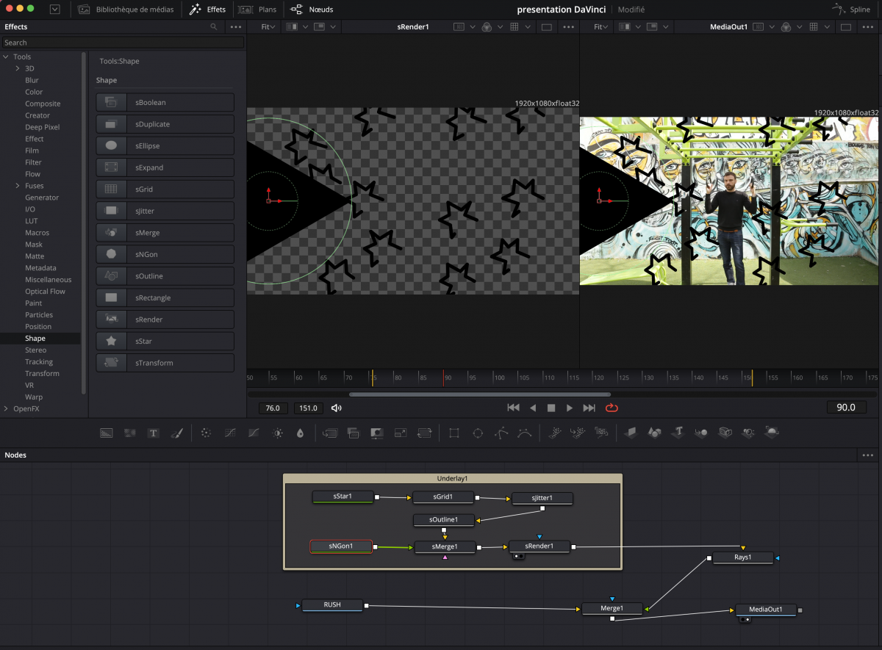
Task: Click the Rectangle mask tool icon
Action: 454,433
